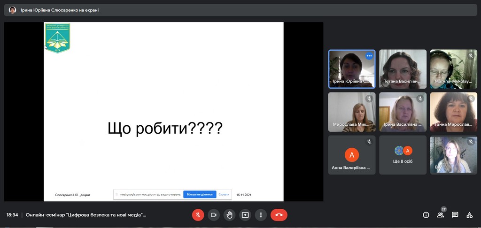
Task: Click the present screen icon
Action: pyautogui.click(x=245, y=215)
